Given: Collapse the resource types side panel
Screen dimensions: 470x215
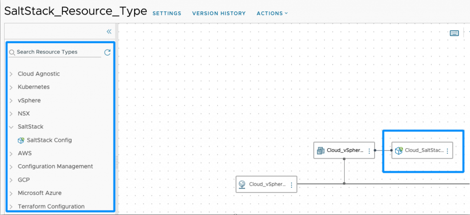Looking at the screenshot, I should pyautogui.click(x=109, y=32).
